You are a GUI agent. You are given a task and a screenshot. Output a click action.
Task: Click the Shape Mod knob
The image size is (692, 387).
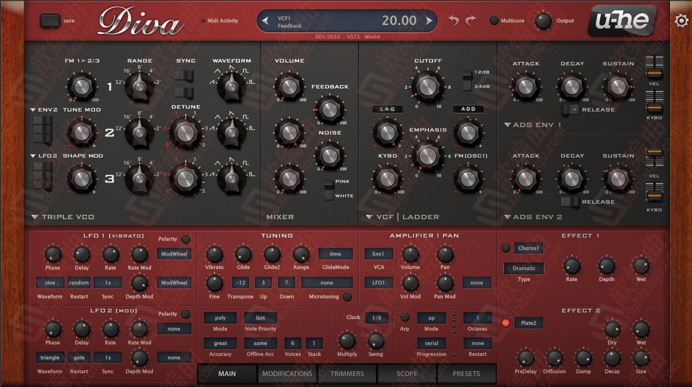click(x=81, y=179)
